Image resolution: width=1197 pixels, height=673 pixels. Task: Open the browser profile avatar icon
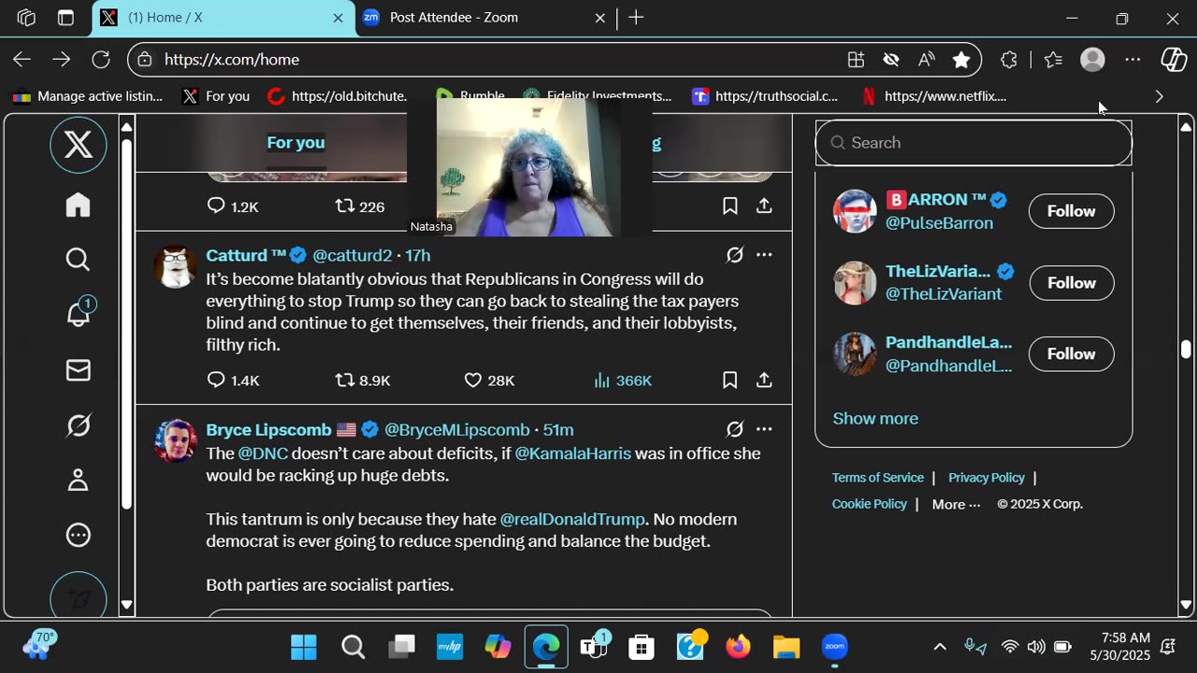1092,60
